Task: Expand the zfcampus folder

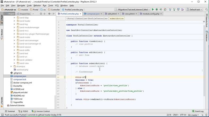Action: click(11, 66)
